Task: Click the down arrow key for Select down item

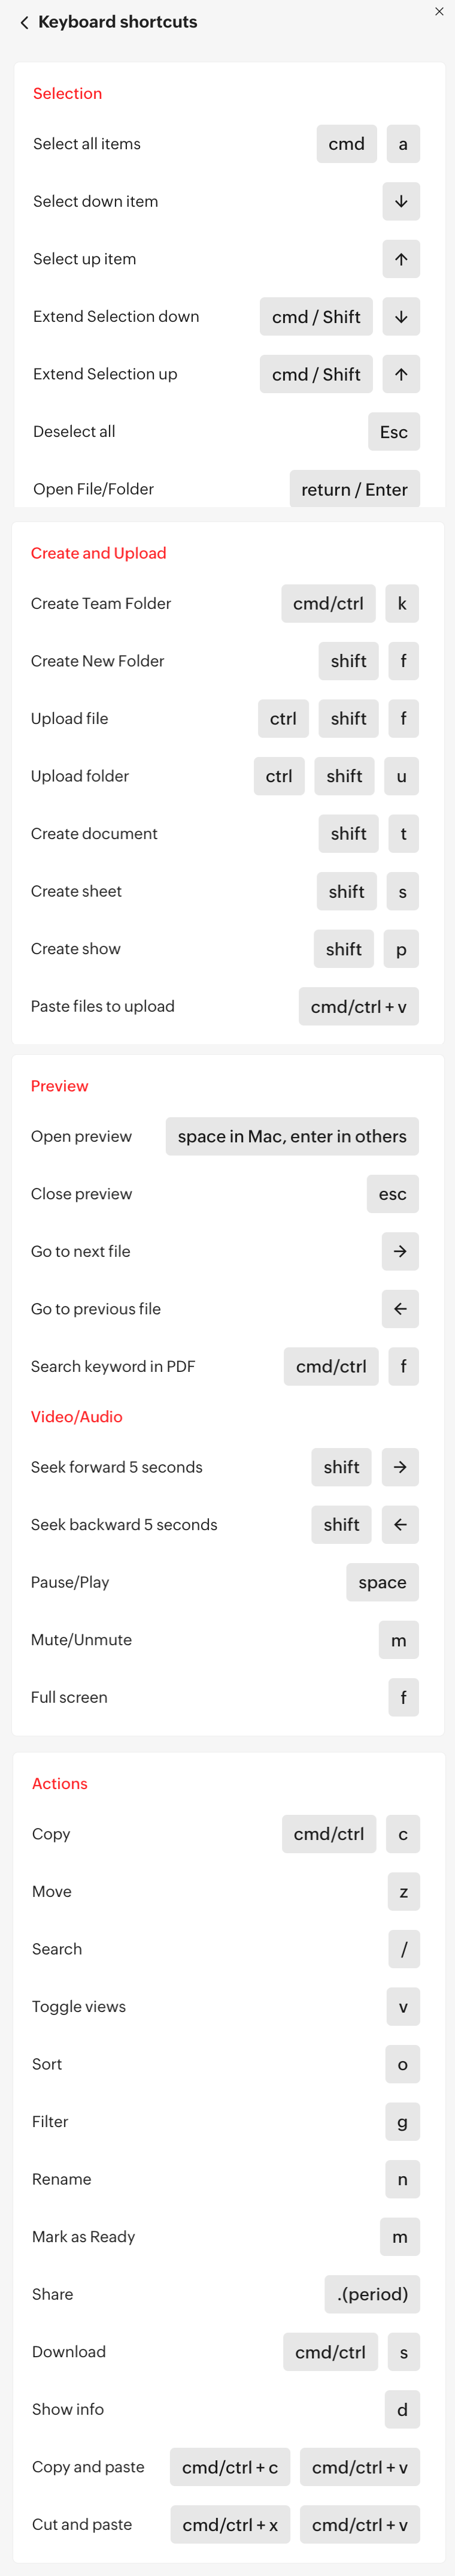Action: pyautogui.click(x=401, y=201)
